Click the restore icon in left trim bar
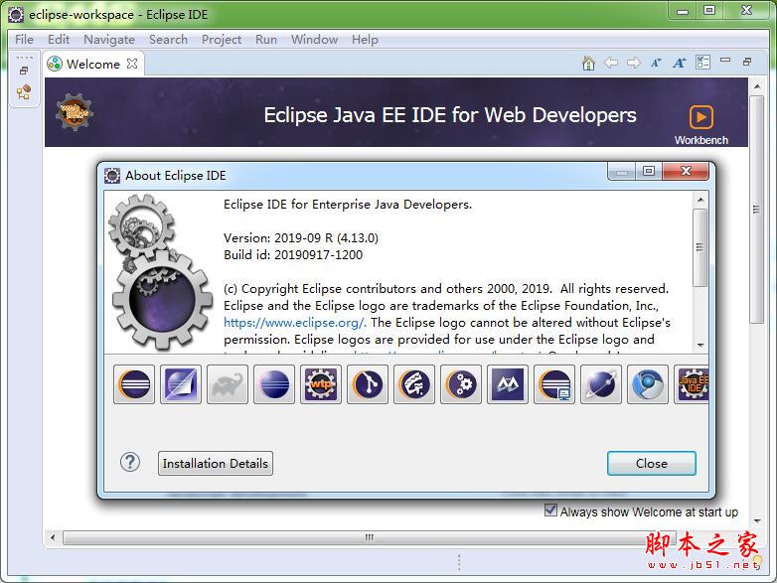 point(23,71)
